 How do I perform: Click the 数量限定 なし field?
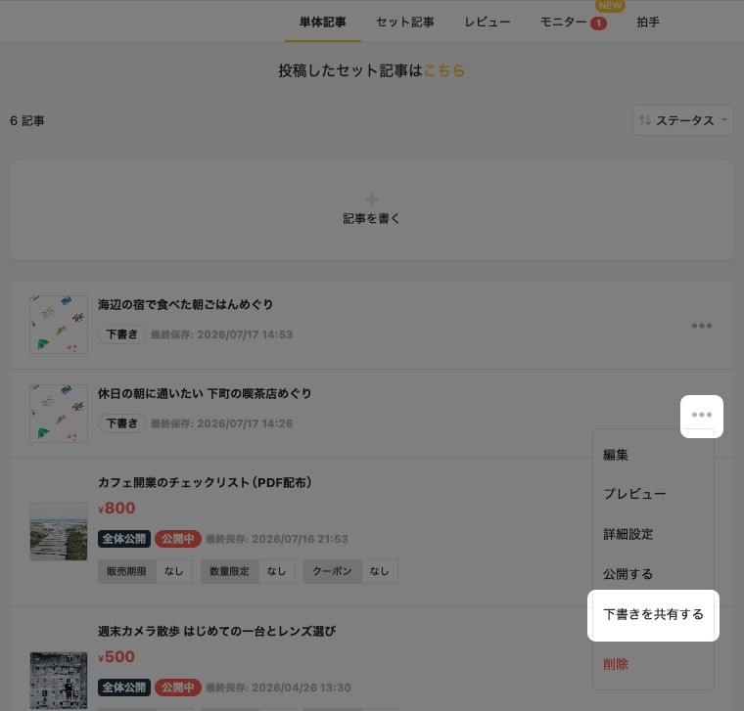[248, 571]
